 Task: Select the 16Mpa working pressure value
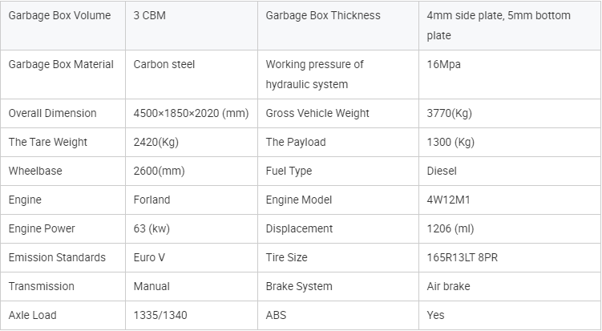click(x=443, y=64)
